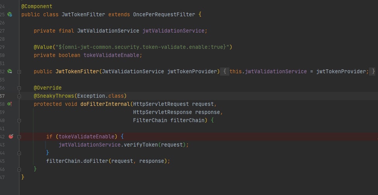This screenshot has width=378, height=195.
Task: Collapse the fold marker next to @SneakyThrows
Action: [19, 96]
